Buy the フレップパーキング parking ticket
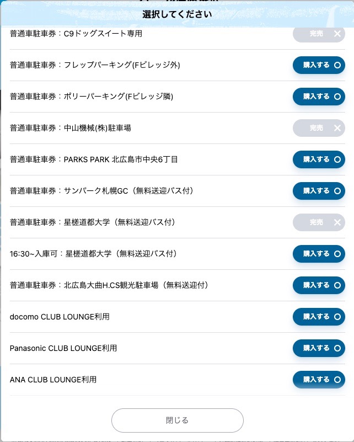Image resolution: width=354 pixels, height=442 pixels. (x=319, y=65)
